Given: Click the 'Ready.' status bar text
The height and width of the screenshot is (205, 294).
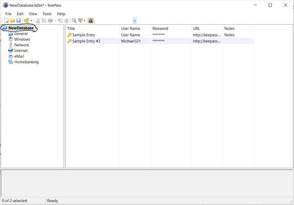Looking at the screenshot, I should pyautogui.click(x=53, y=201).
